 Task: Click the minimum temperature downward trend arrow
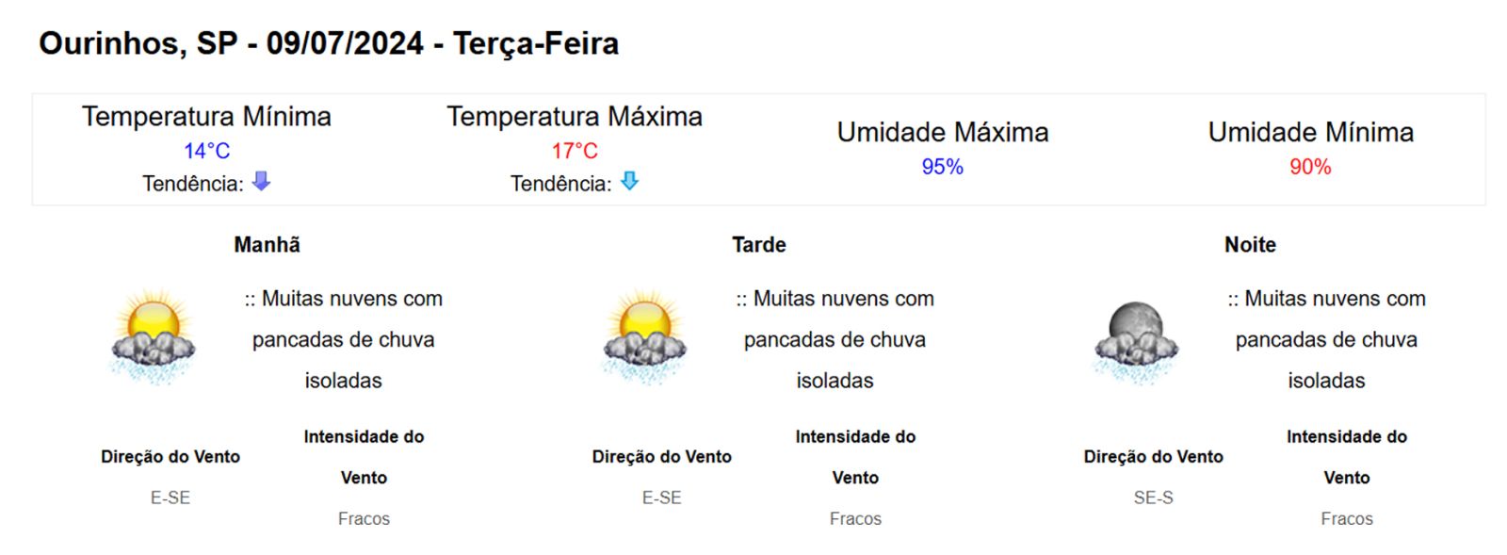click(262, 181)
